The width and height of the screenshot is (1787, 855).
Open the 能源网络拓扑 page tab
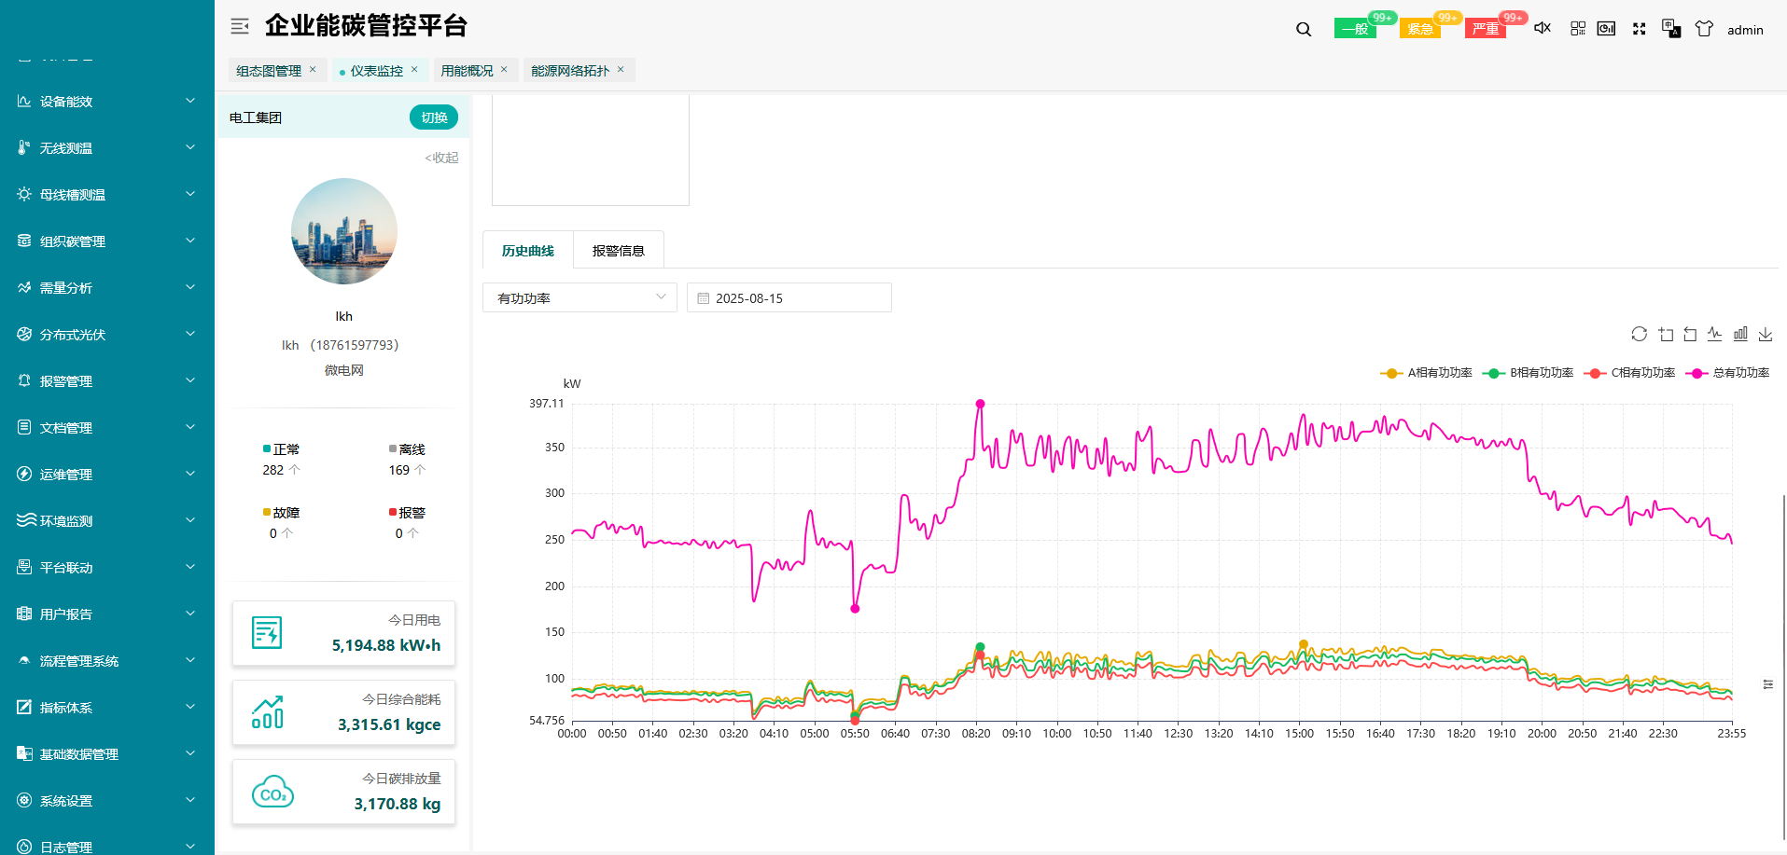point(570,71)
